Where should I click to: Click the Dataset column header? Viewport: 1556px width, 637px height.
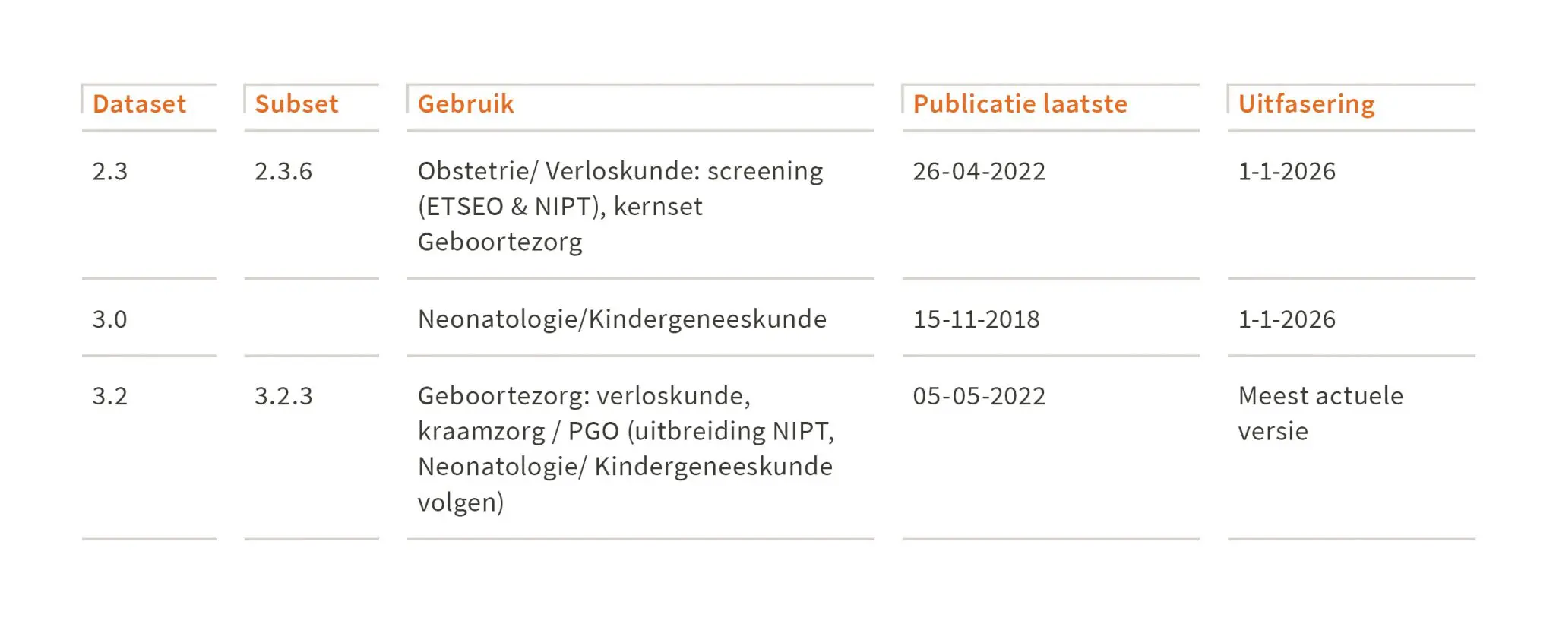[139, 104]
